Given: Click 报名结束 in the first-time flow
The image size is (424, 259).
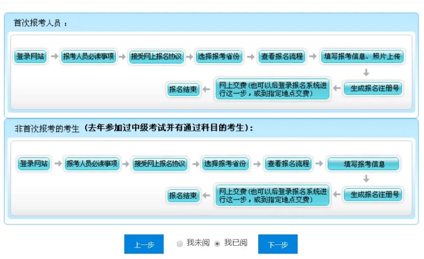Looking at the screenshot, I should (x=183, y=88).
